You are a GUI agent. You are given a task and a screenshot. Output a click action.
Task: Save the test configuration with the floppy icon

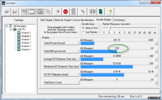point(15,11)
